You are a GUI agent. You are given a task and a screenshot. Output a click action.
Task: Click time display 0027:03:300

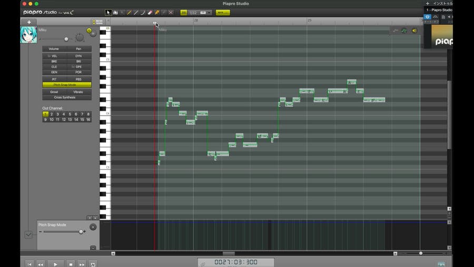pyautogui.click(x=236, y=262)
